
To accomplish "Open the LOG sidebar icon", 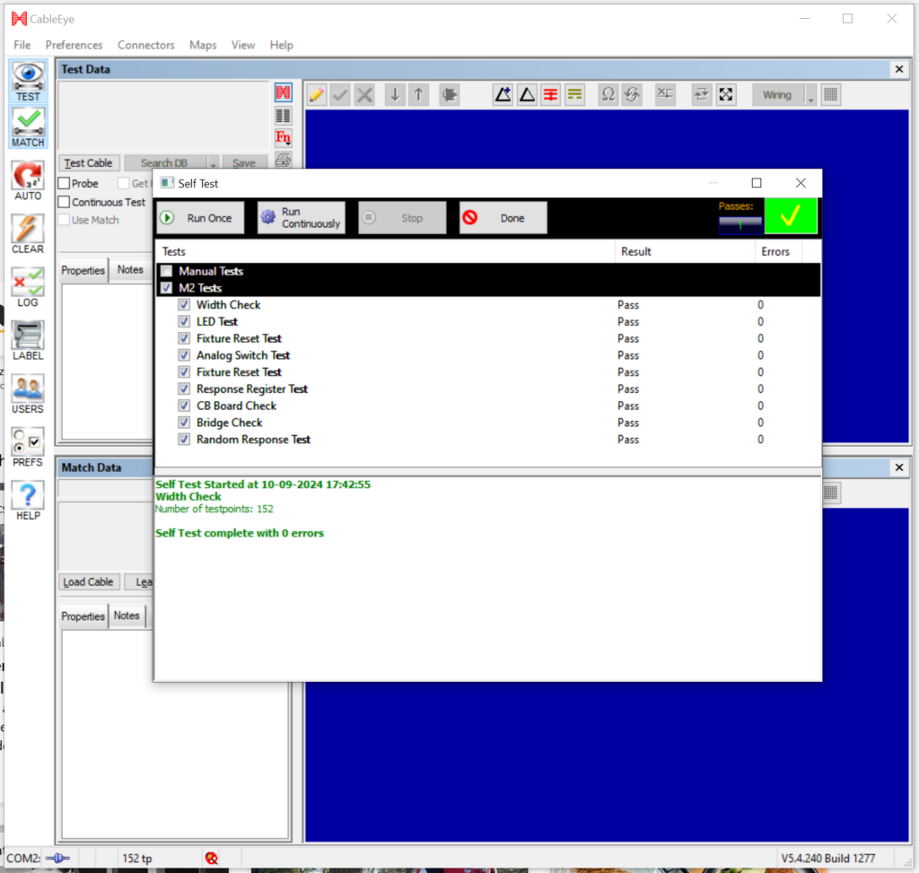I will click(x=28, y=287).
